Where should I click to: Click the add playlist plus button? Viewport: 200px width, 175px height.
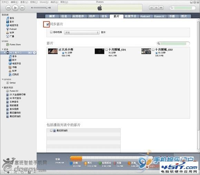pyautogui.click(x=8, y=172)
